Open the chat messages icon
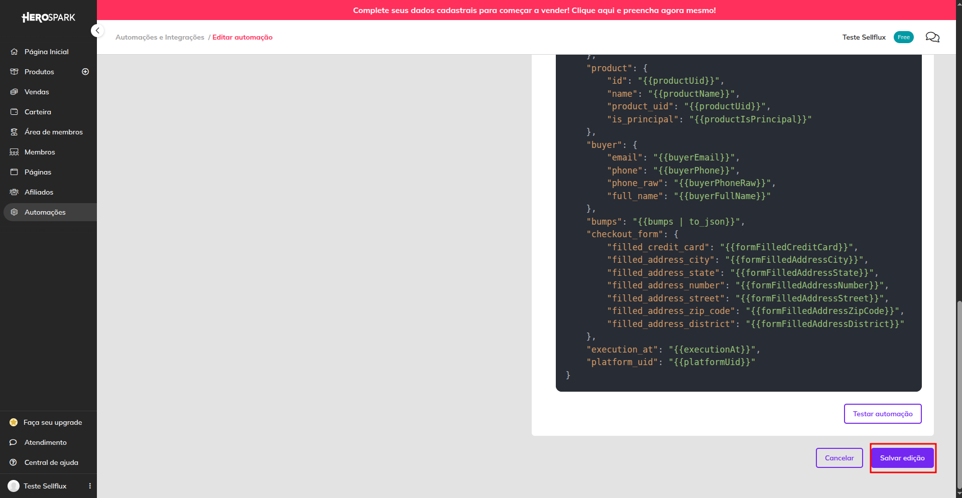The height and width of the screenshot is (498, 962). tap(932, 37)
